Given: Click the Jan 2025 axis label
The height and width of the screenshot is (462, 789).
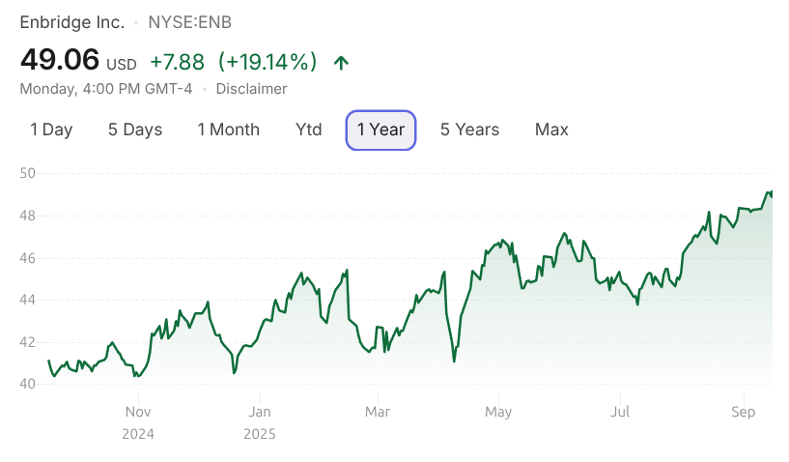Looking at the screenshot, I should pyautogui.click(x=260, y=422).
